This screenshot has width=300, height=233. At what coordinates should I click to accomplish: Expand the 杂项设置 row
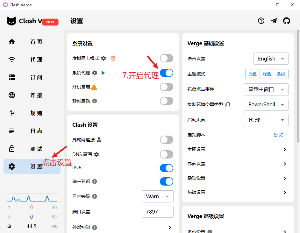click(238, 178)
